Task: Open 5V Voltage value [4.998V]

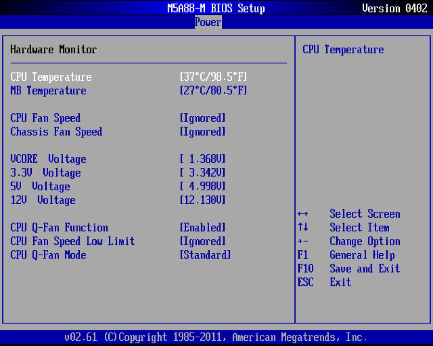Action: [203, 186]
